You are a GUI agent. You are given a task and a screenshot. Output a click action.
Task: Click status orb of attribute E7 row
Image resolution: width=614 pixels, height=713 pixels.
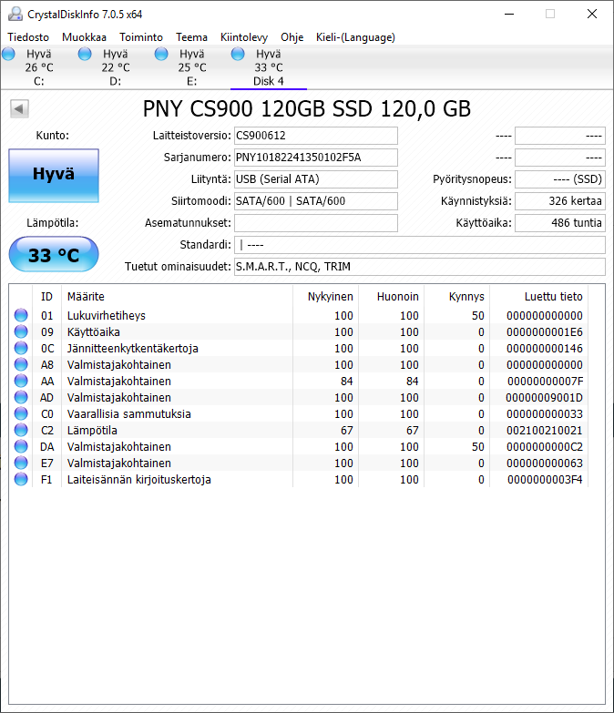click(x=21, y=463)
